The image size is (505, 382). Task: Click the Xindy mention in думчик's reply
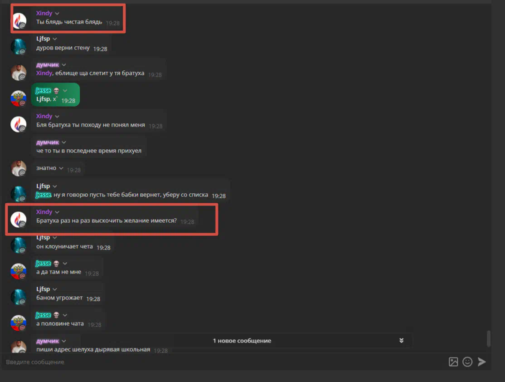pos(44,73)
